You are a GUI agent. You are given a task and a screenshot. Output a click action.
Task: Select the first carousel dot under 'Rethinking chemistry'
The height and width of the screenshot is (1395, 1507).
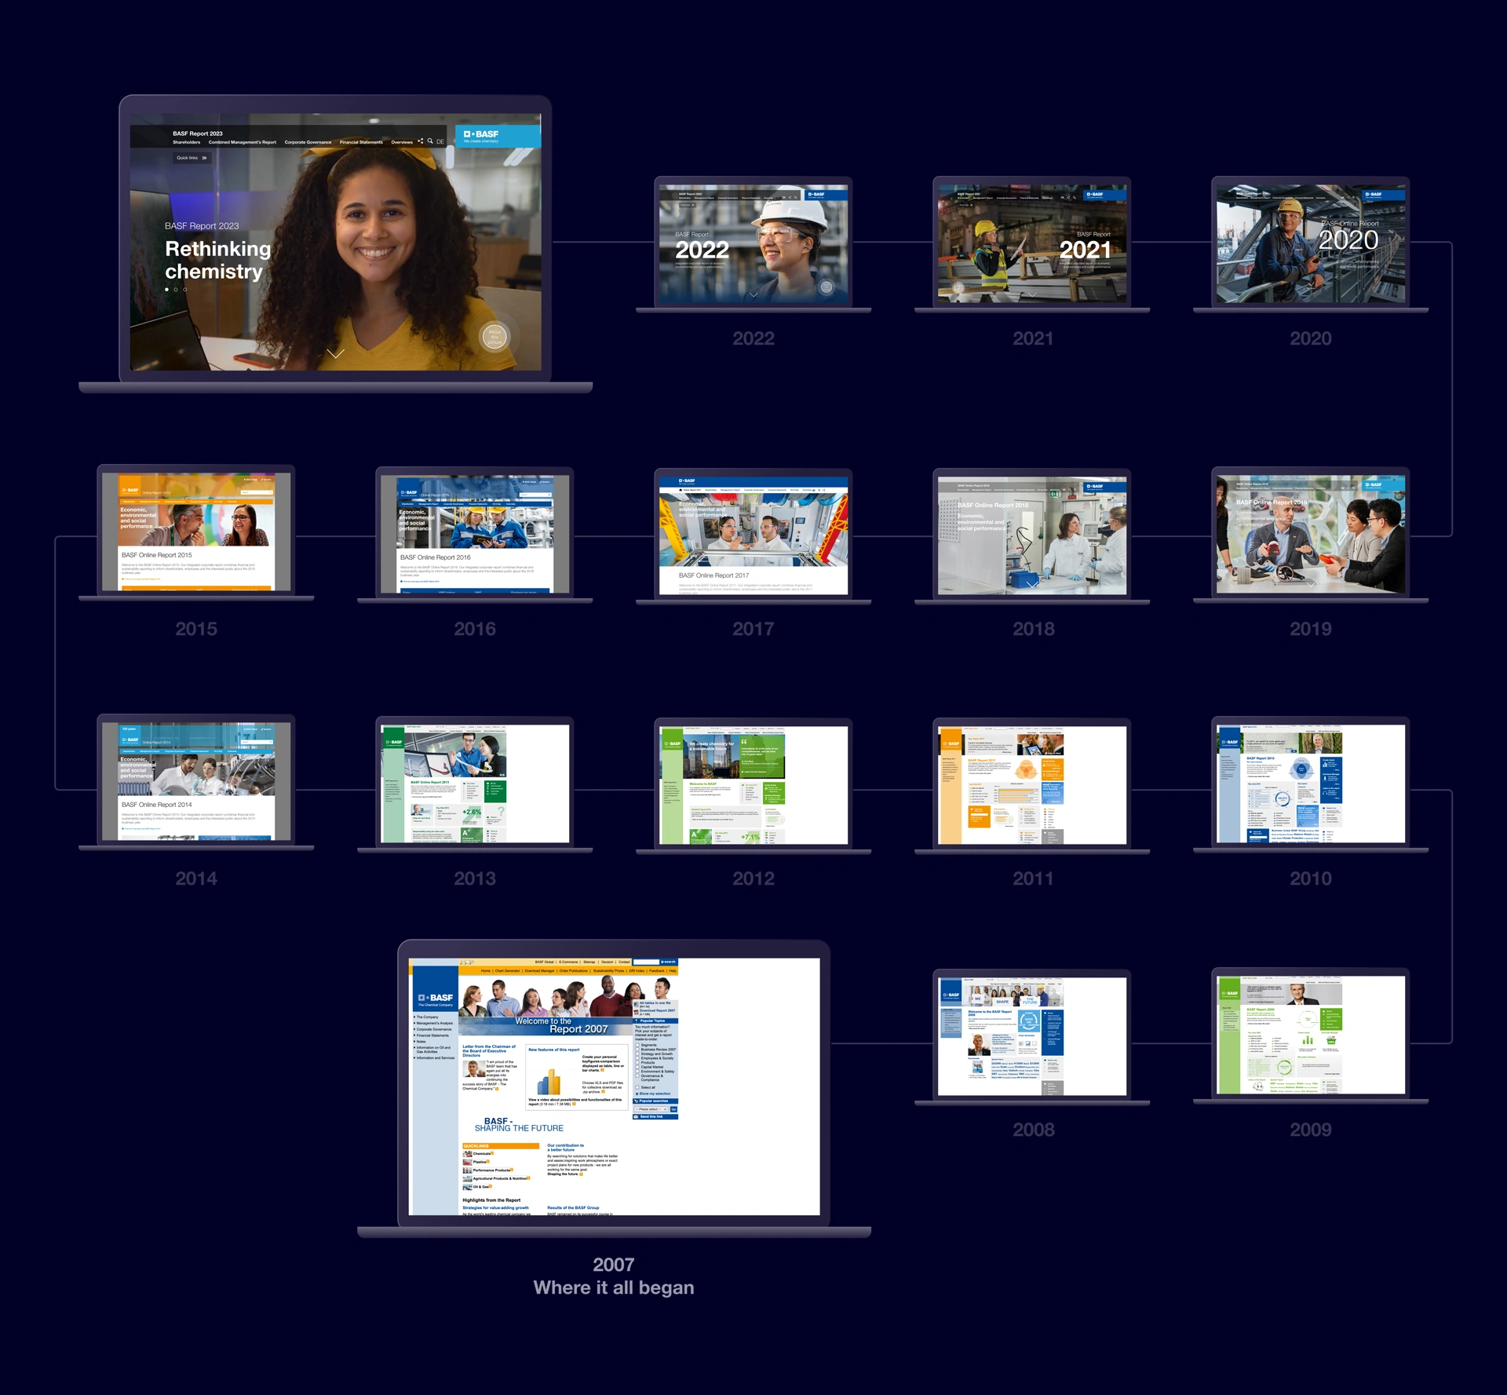[x=166, y=290]
